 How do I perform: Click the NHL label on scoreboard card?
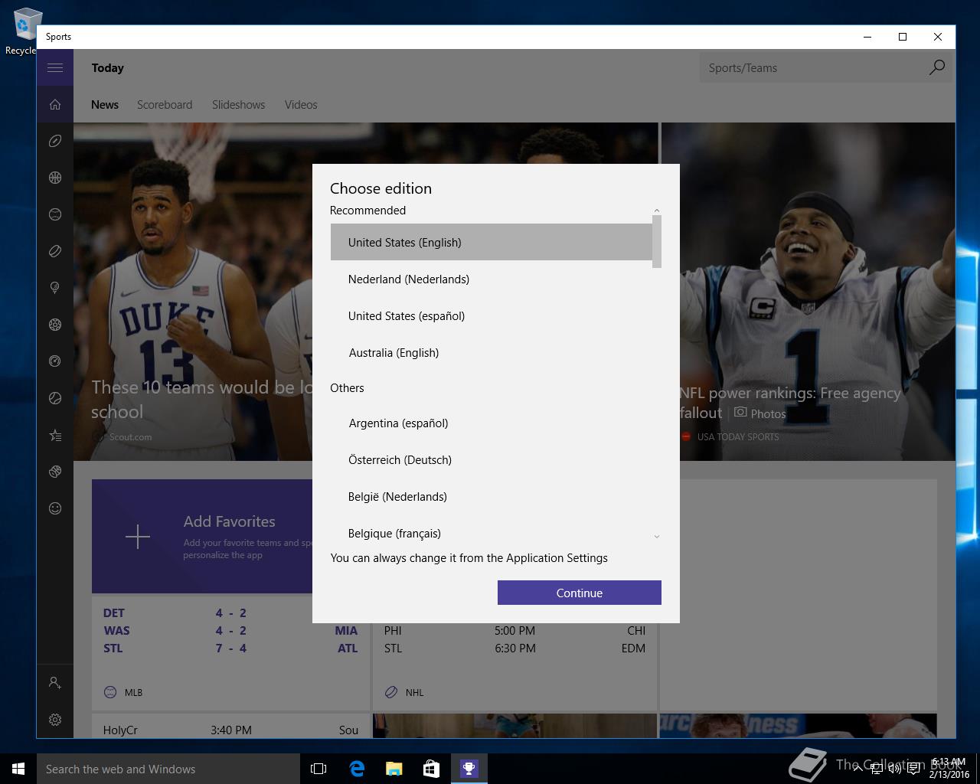tap(414, 692)
